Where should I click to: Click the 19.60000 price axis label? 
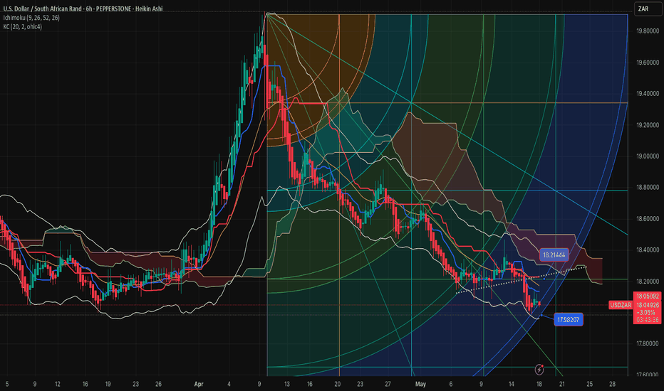[648, 63]
